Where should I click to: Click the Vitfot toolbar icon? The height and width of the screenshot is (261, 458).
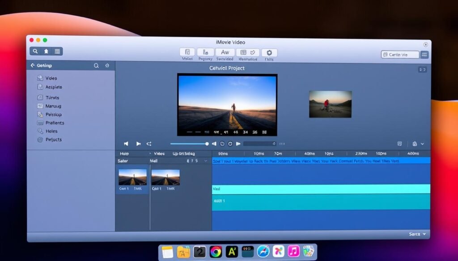pos(187,52)
